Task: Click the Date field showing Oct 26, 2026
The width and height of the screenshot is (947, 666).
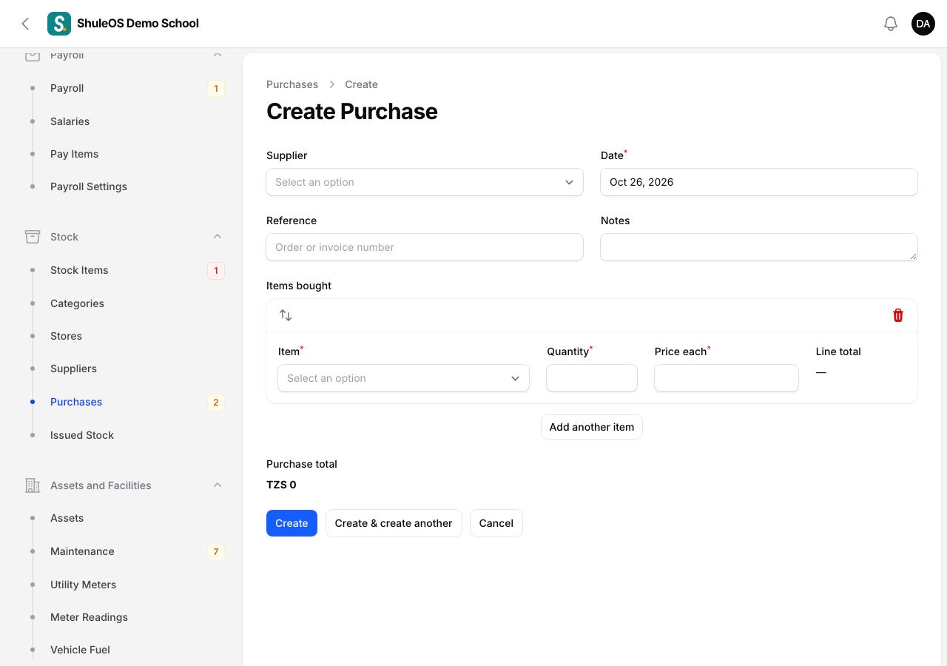Action: [759, 182]
